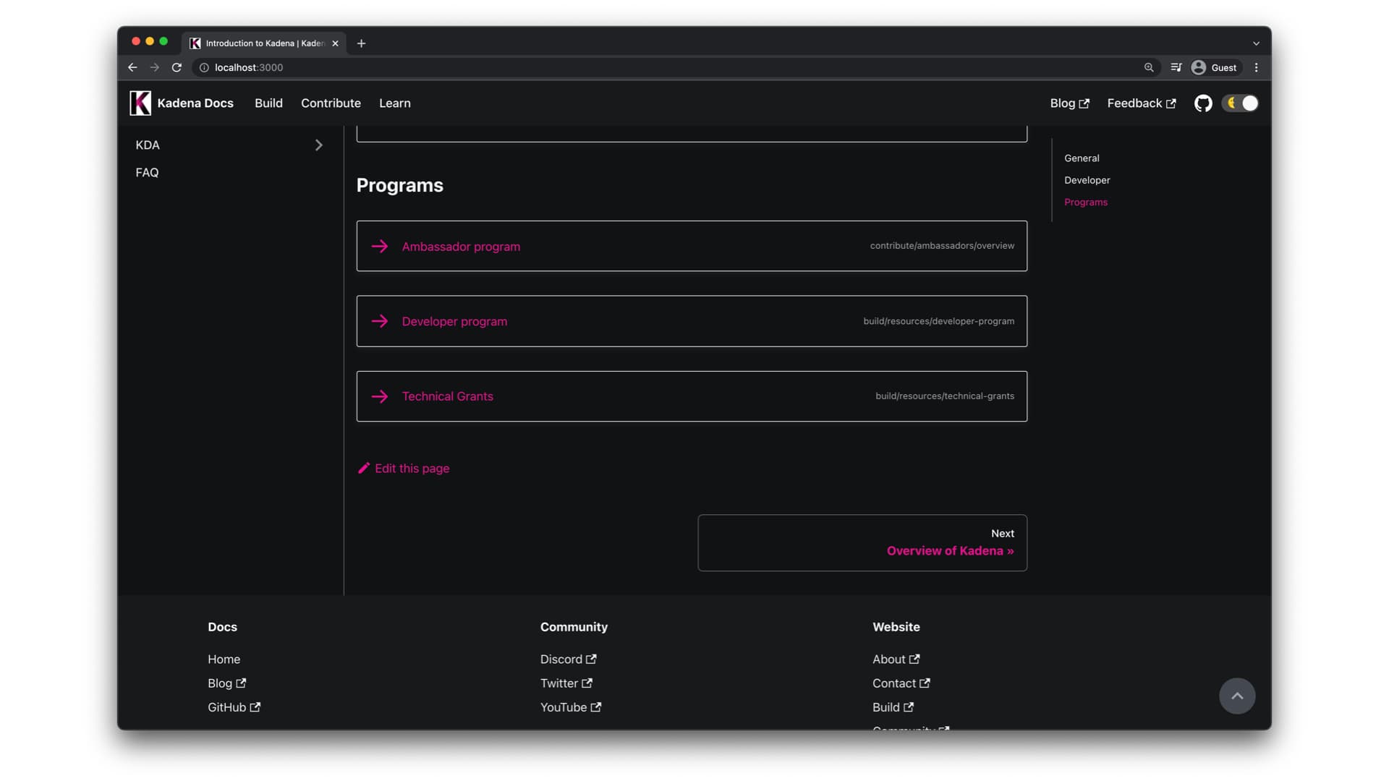Select FAQ in the sidebar
This screenshot has height=781, width=1389.
pyautogui.click(x=147, y=173)
